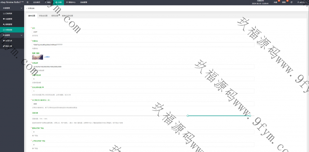Open 订单列表 from the sidebar

coord(8,14)
